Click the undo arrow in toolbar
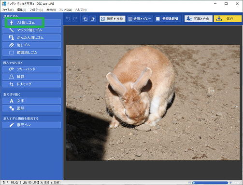 (x=68, y=19)
